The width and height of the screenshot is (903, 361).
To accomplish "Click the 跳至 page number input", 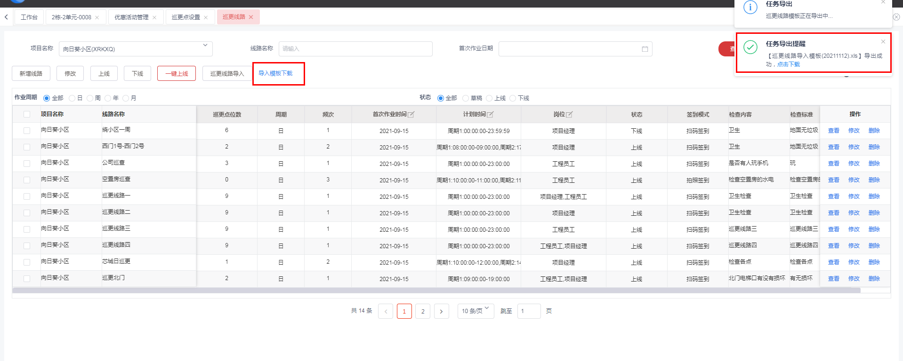I will (529, 311).
